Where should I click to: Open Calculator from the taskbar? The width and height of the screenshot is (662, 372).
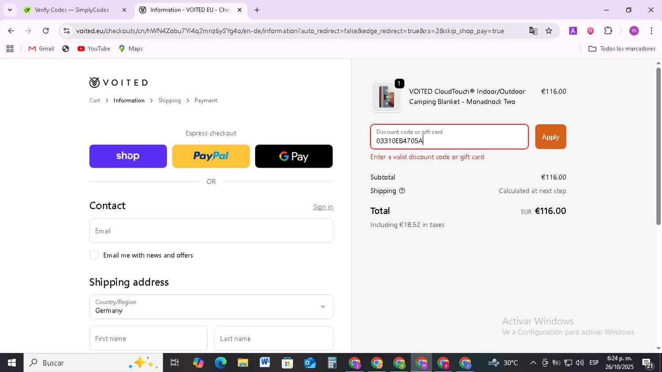[332, 363]
